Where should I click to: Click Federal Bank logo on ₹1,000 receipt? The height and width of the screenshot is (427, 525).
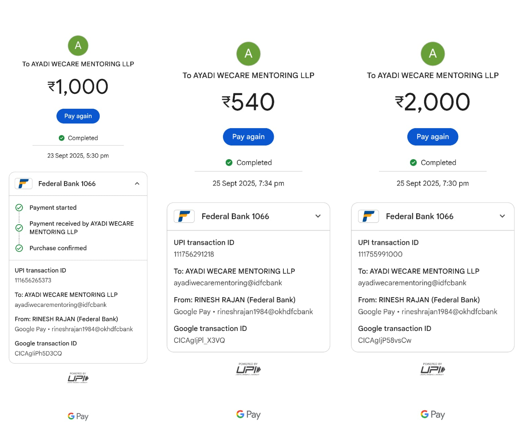click(x=23, y=184)
